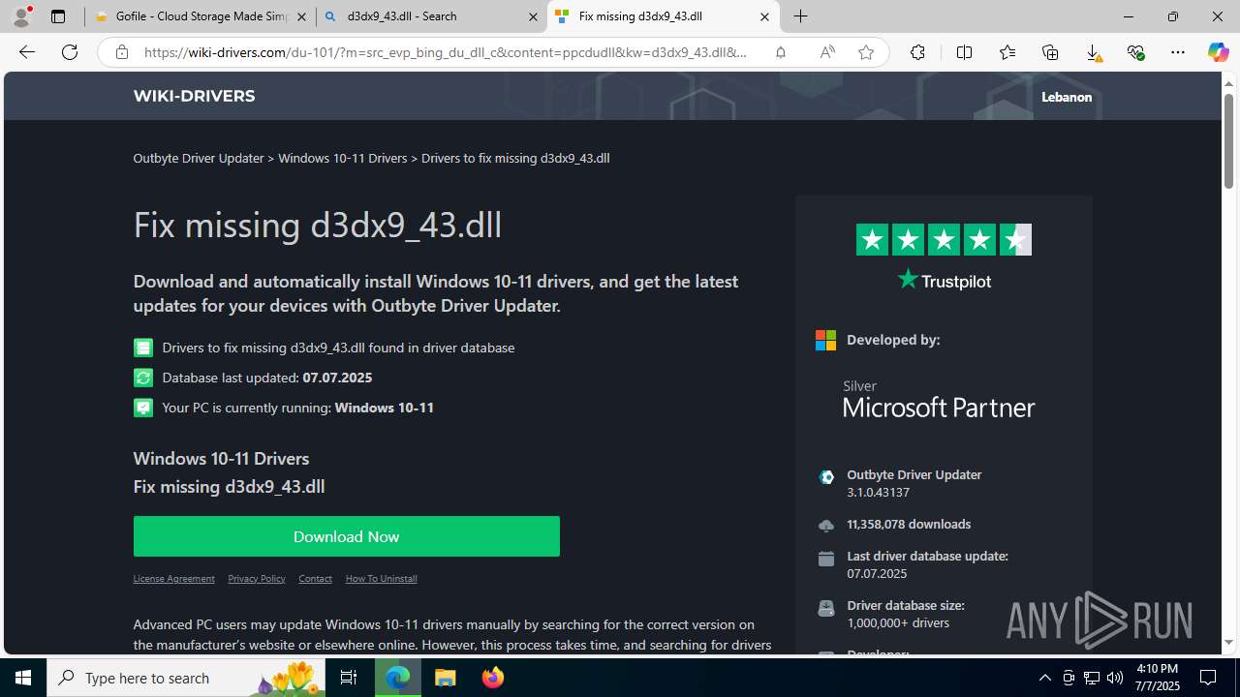Switch to d3dx9_43.dll Search tab

click(431, 16)
